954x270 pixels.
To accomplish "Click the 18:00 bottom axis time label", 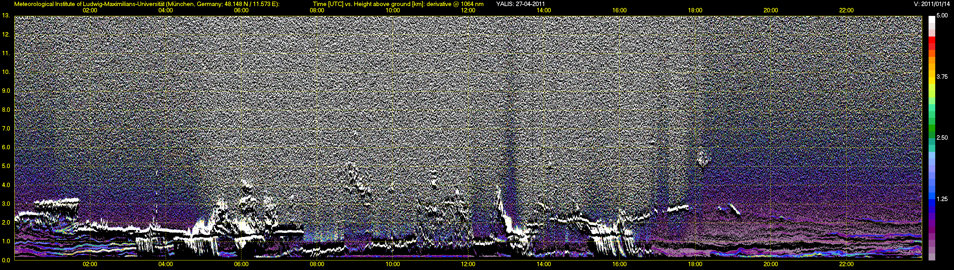I will pos(695,264).
